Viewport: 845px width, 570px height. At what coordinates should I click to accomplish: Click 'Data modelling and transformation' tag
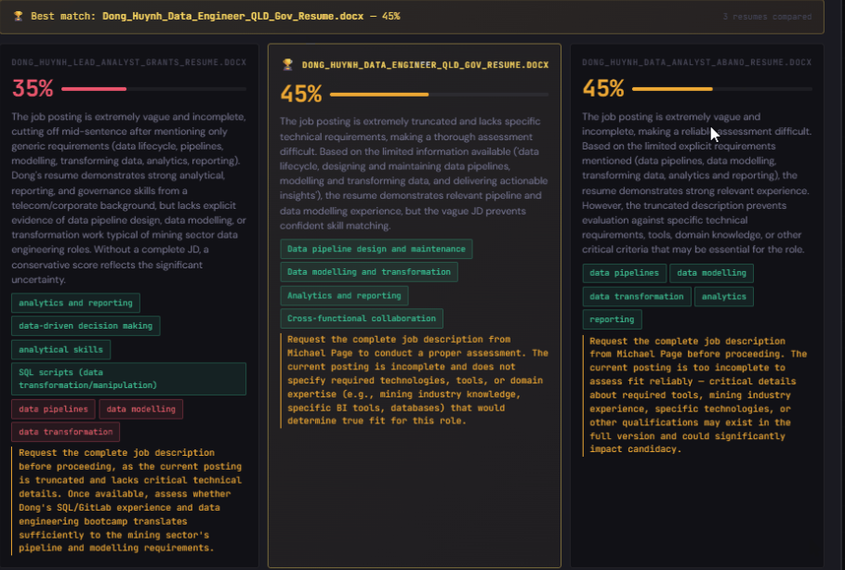(x=369, y=272)
